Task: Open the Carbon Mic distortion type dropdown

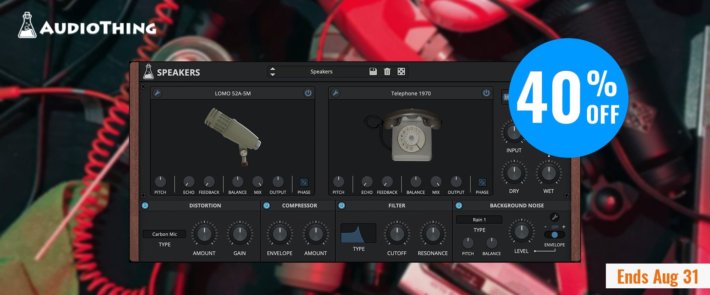Action: tap(164, 234)
